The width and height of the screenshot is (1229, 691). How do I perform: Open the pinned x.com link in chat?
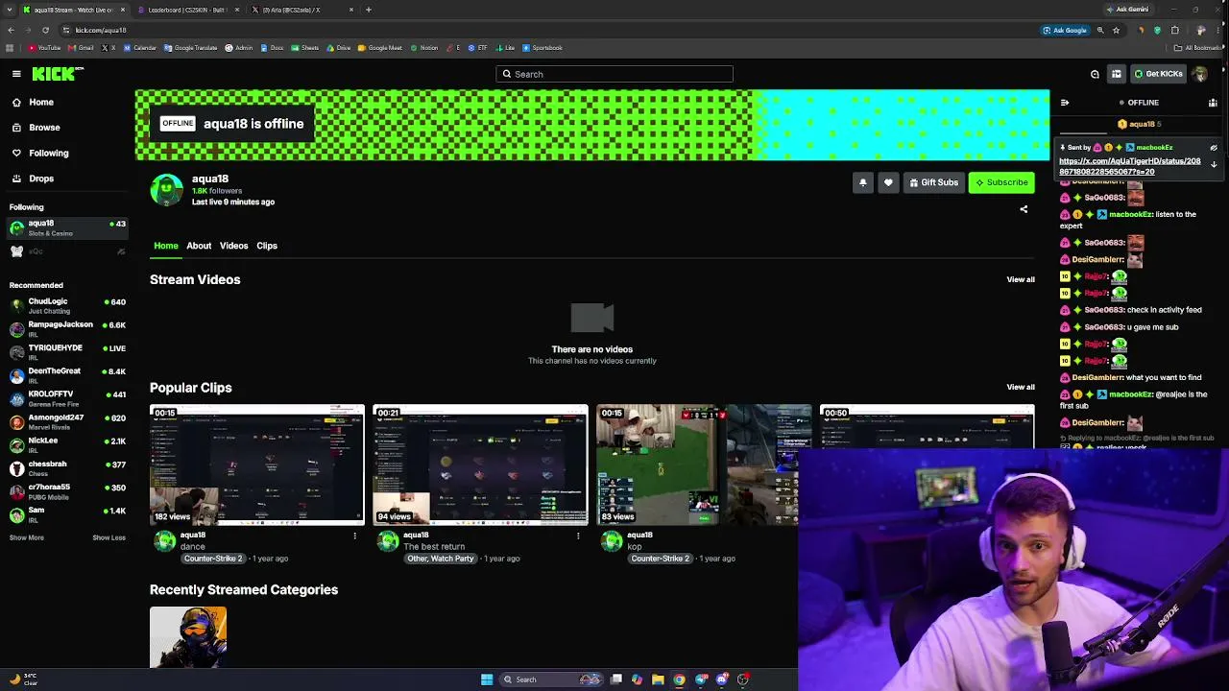1129,166
